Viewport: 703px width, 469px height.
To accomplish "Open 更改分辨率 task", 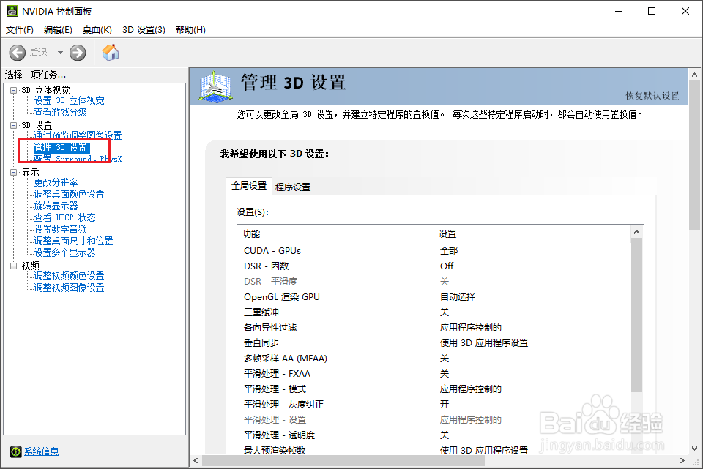I will tap(56, 182).
